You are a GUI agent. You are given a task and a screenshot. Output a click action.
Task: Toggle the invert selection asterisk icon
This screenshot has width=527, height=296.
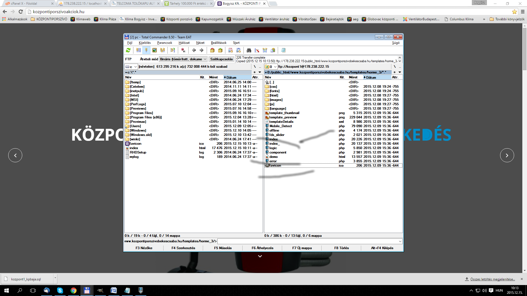pyautogui.click(x=183, y=50)
